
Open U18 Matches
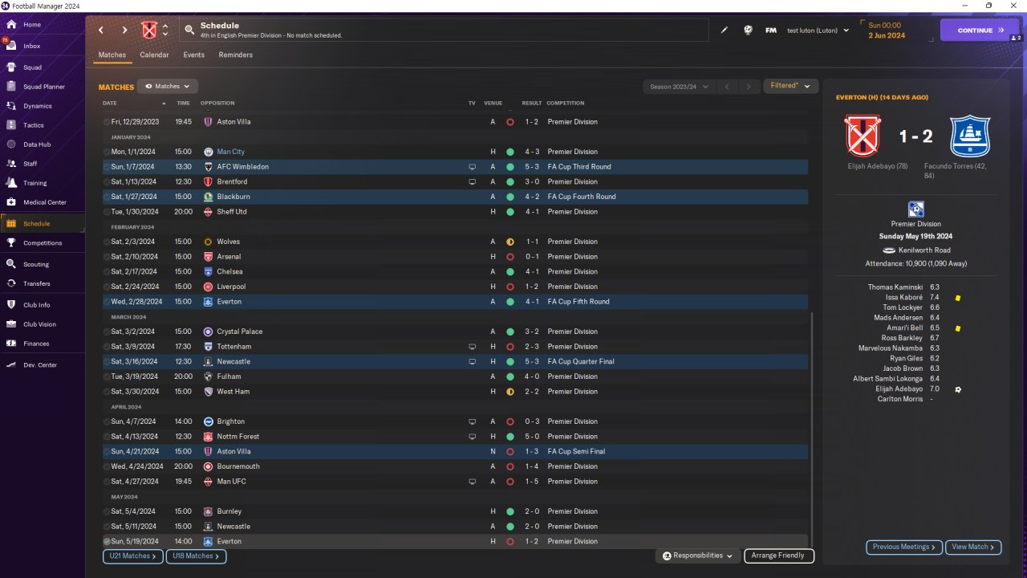(x=196, y=556)
